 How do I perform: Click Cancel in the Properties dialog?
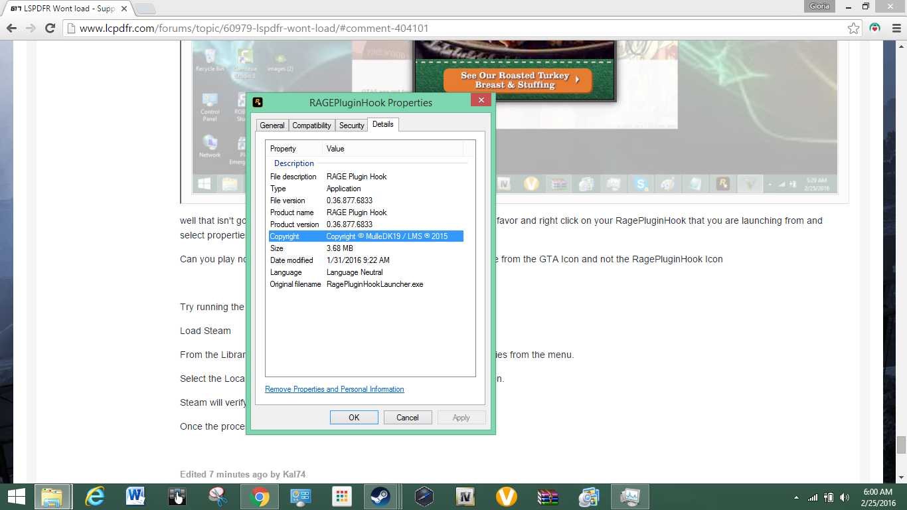click(408, 418)
